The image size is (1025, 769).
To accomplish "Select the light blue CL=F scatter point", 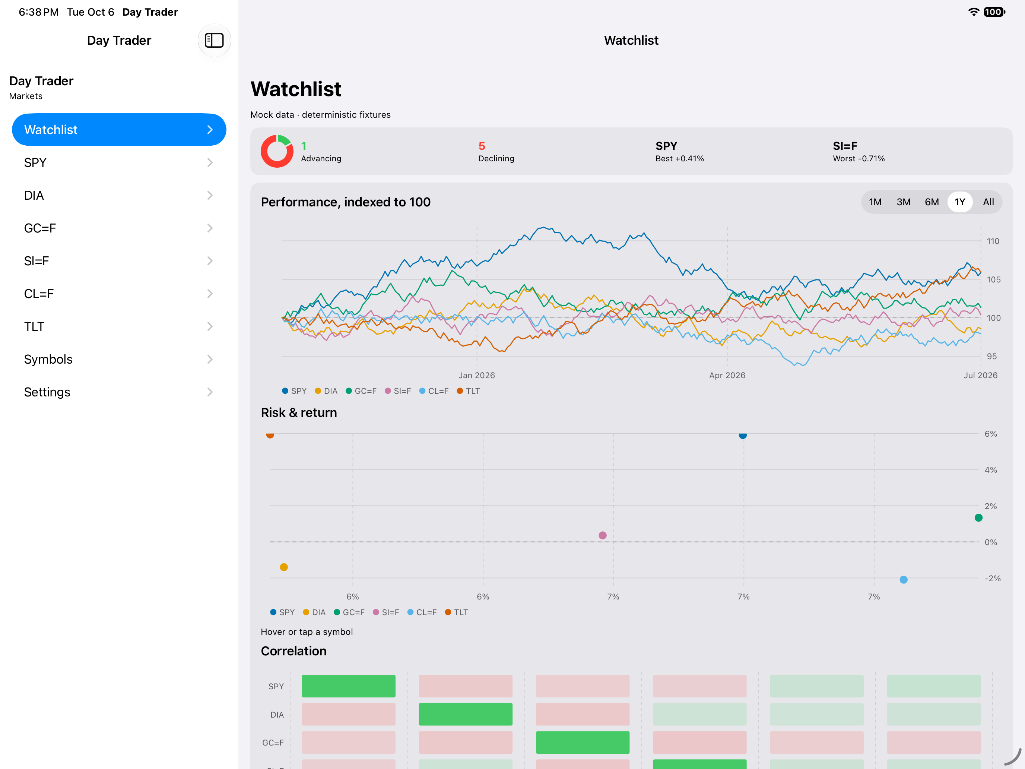I will coord(904,579).
